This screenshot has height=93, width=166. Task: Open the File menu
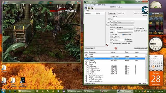86,5
